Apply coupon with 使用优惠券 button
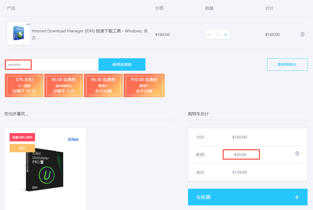 (x=122, y=64)
